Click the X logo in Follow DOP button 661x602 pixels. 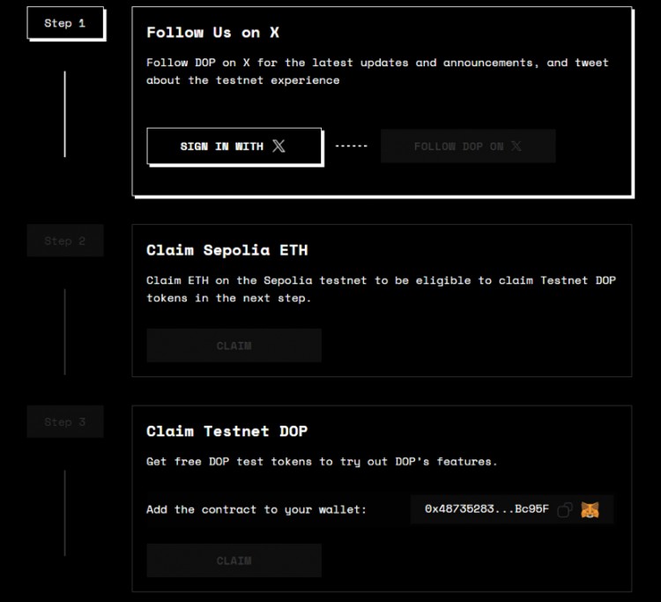516,146
